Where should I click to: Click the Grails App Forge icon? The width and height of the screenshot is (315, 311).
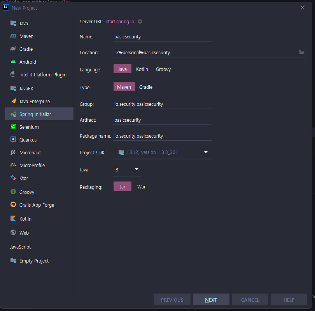coord(13,204)
